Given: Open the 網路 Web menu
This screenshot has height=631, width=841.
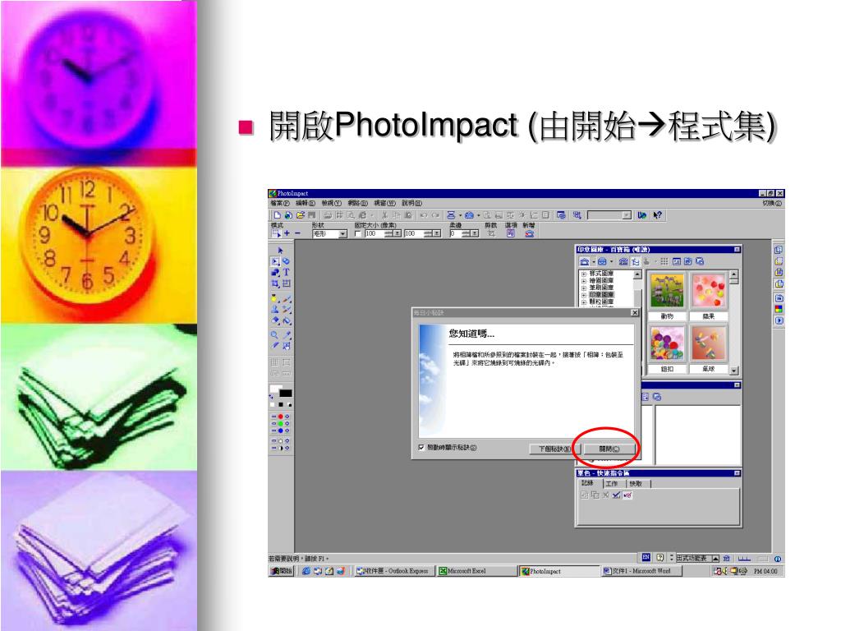Looking at the screenshot, I should point(357,204).
